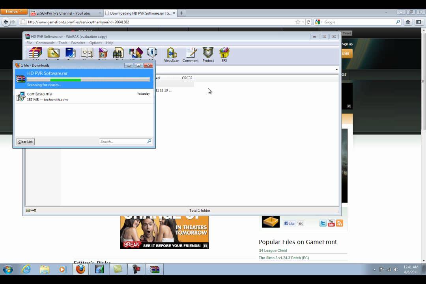This screenshot has height=284, width=426.
Task: Click the Info icon in WinRAR toolbar
Action: (x=152, y=53)
